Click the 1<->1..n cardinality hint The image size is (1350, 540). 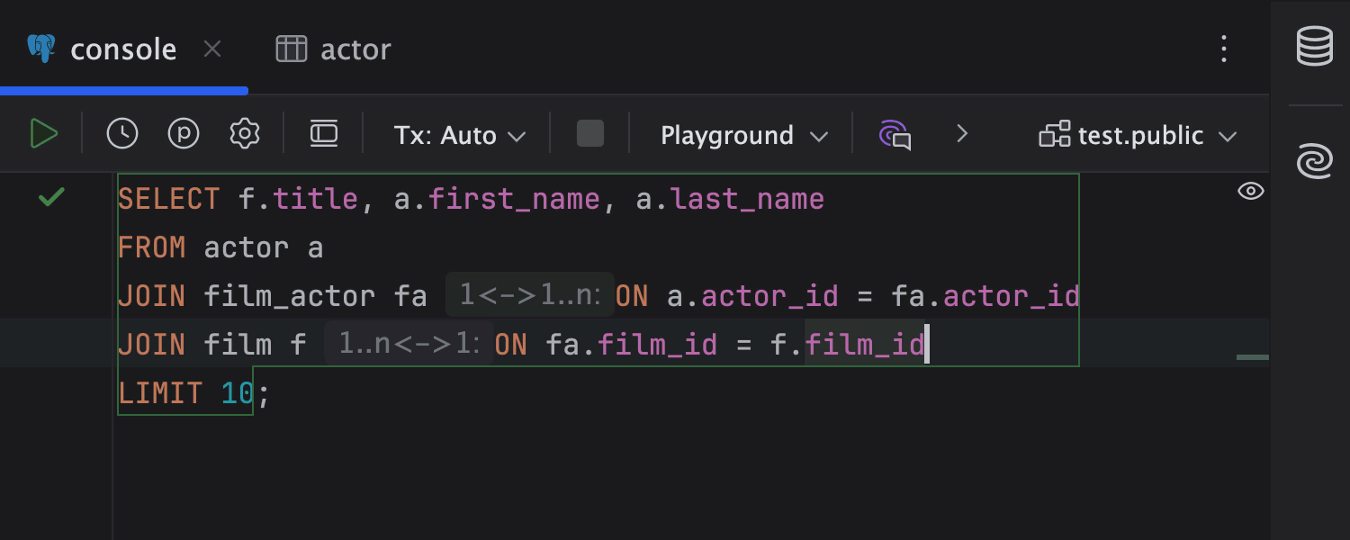529,295
